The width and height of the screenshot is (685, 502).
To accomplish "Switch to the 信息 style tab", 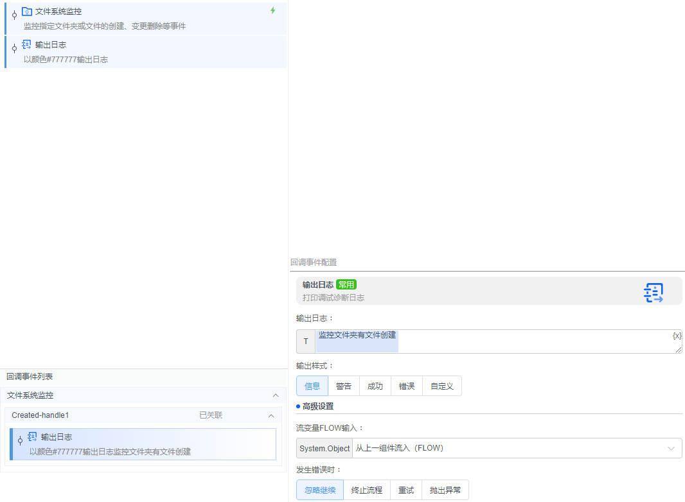I will click(312, 386).
